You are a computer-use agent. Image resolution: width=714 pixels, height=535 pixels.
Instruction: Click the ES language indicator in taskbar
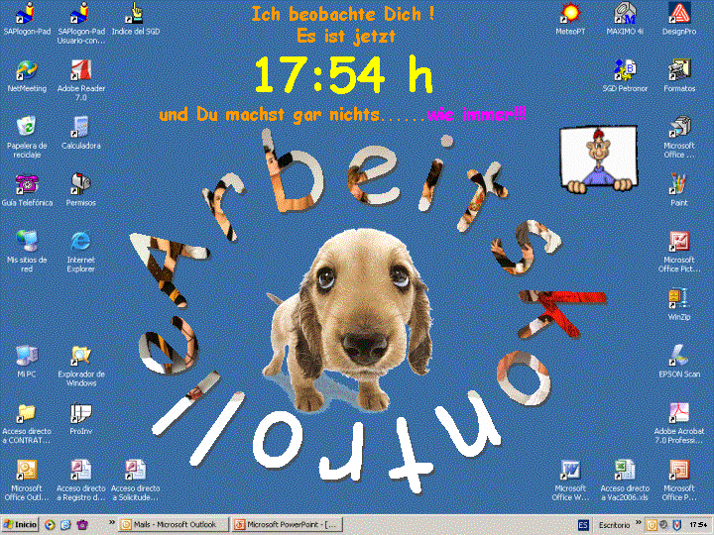[584, 524]
